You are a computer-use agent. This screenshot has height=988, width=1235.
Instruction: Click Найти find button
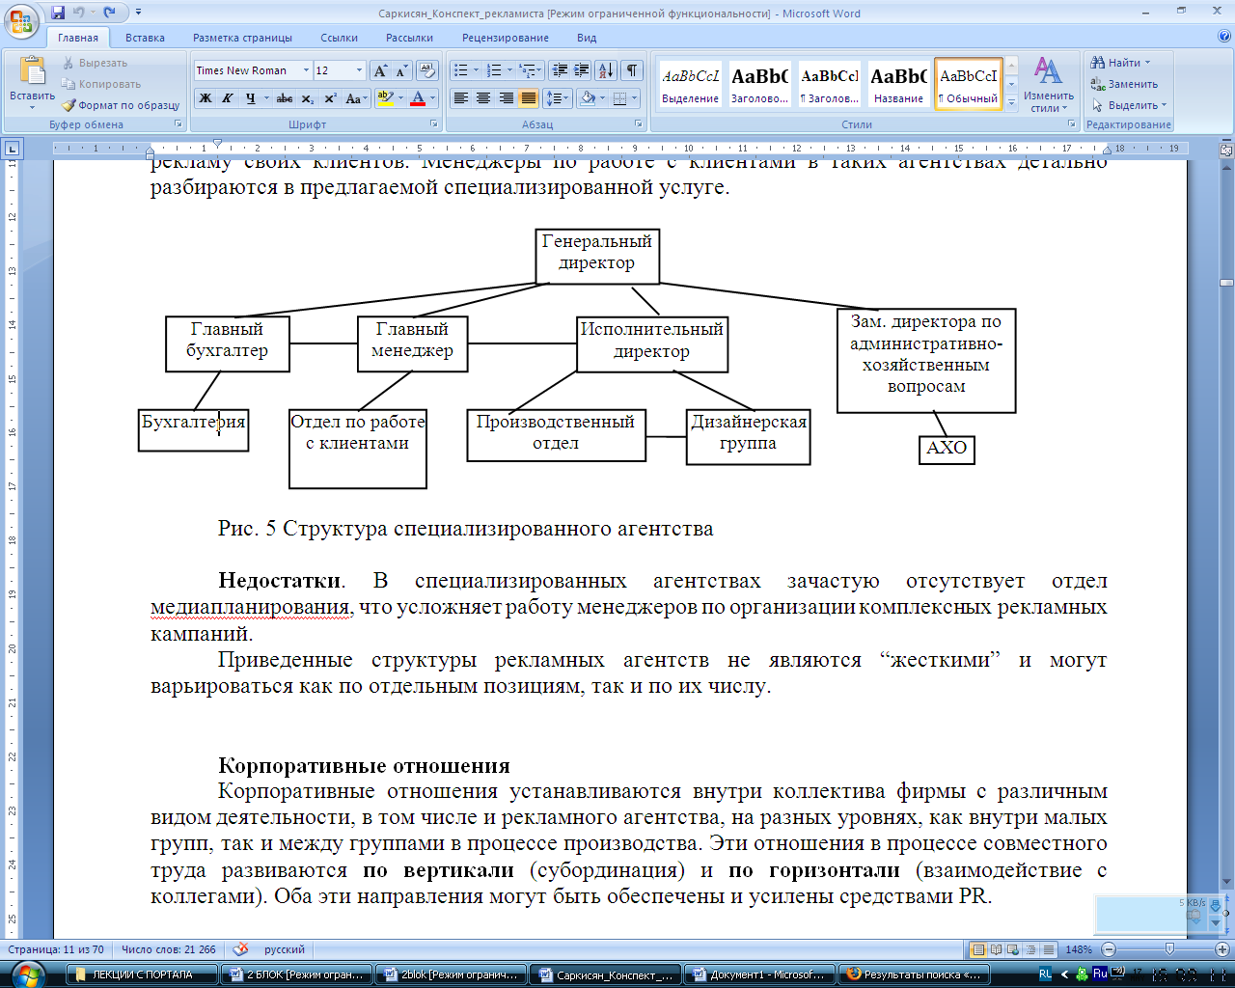tap(1120, 63)
